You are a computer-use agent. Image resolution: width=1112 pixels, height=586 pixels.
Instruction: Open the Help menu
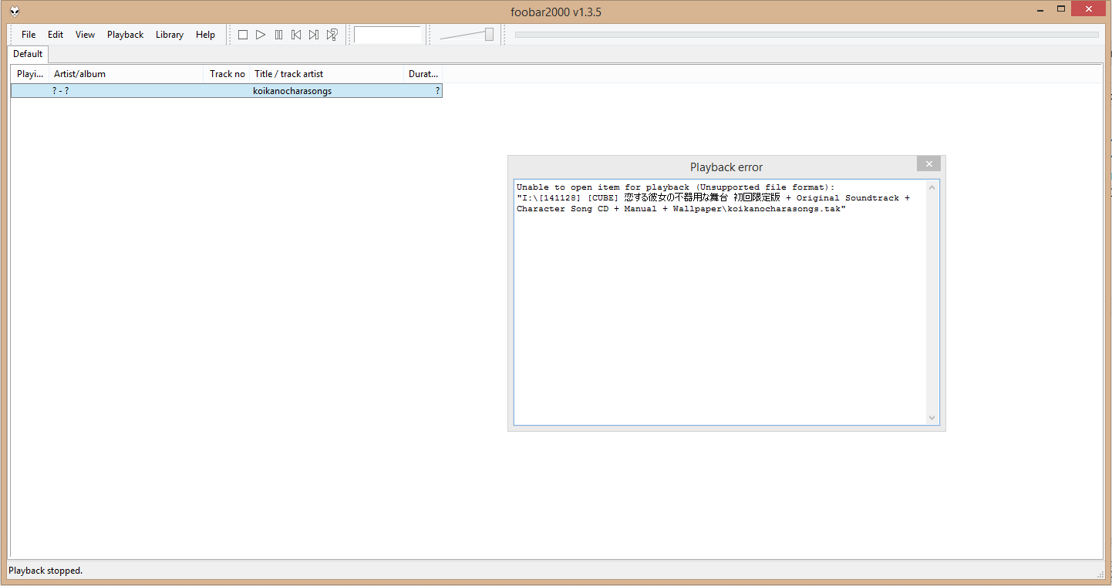pos(205,35)
